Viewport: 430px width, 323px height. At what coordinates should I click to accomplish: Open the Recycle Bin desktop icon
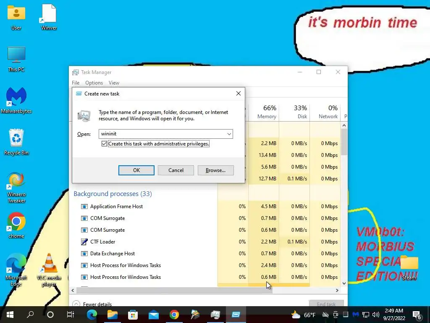pos(16,142)
